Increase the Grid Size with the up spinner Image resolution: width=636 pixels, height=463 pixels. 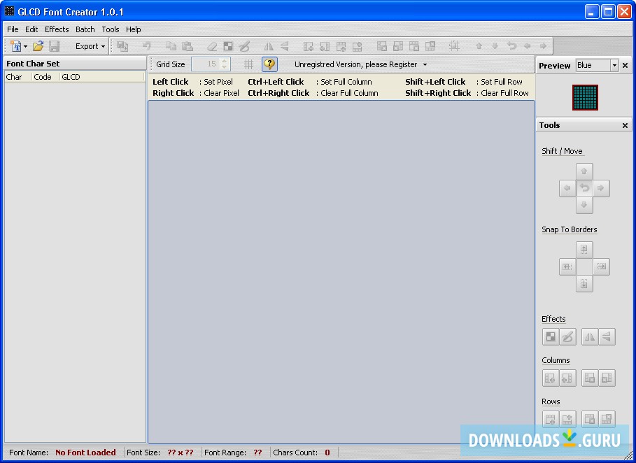click(x=225, y=61)
